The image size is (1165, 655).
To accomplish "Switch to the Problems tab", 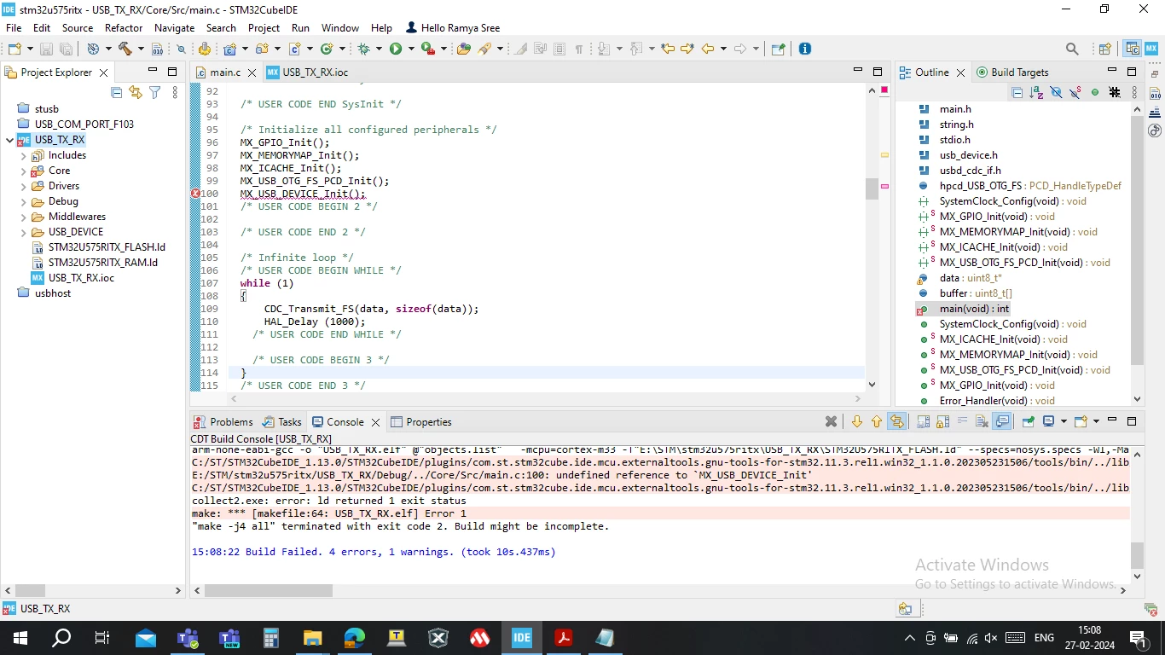I will (x=223, y=422).
